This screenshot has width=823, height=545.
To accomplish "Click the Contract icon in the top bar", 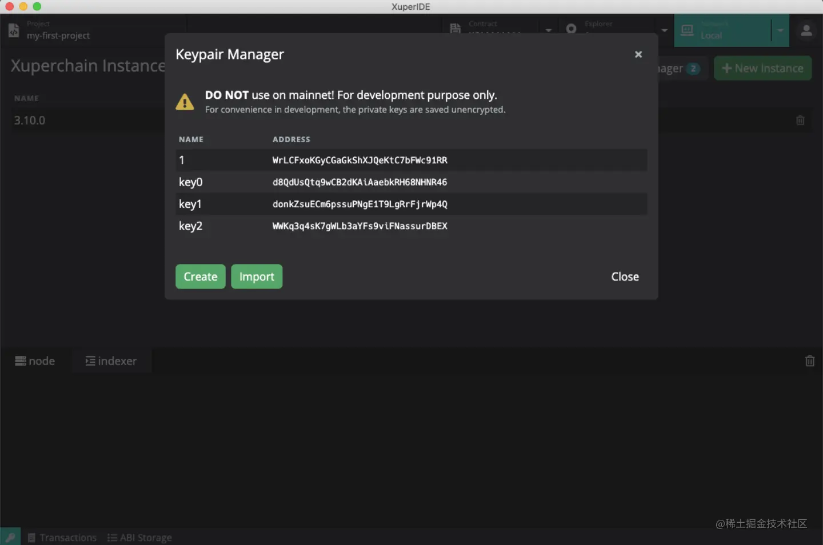I will point(456,29).
